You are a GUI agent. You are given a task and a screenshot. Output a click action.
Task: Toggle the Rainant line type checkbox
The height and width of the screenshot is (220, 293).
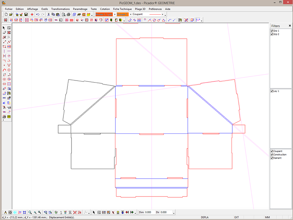click(272, 158)
